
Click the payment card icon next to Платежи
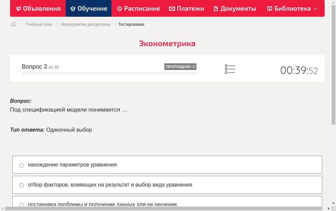click(x=171, y=8)
